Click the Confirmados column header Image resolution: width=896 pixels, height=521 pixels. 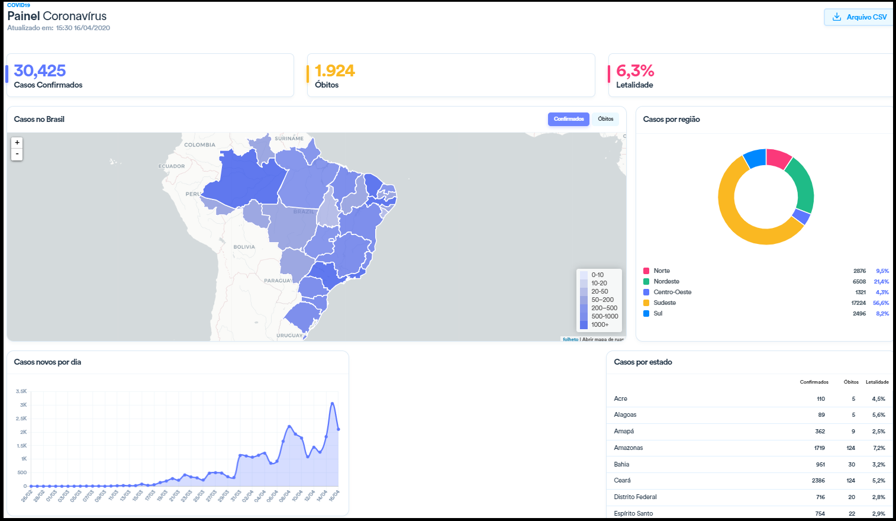(814, 382)
